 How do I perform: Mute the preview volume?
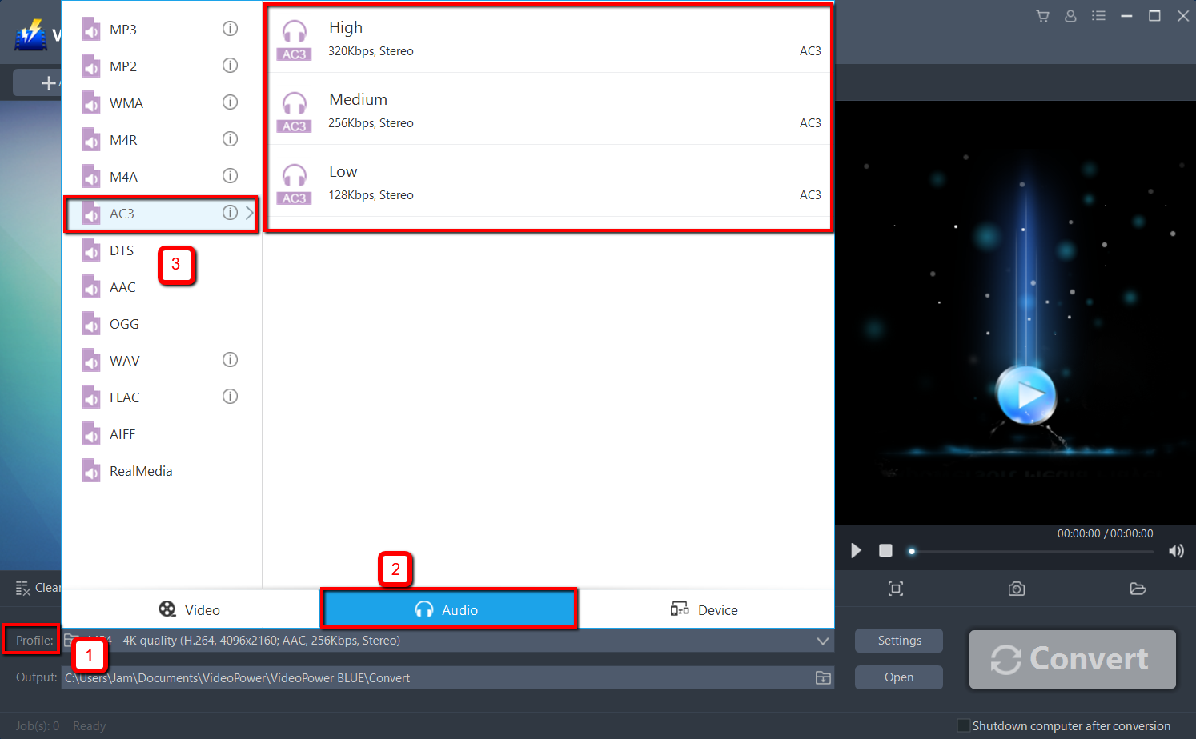pos(1176,550)
